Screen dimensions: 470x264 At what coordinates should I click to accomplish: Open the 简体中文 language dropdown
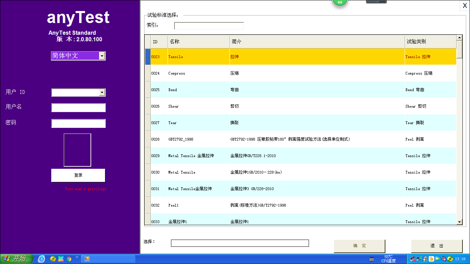pos(102,56)
